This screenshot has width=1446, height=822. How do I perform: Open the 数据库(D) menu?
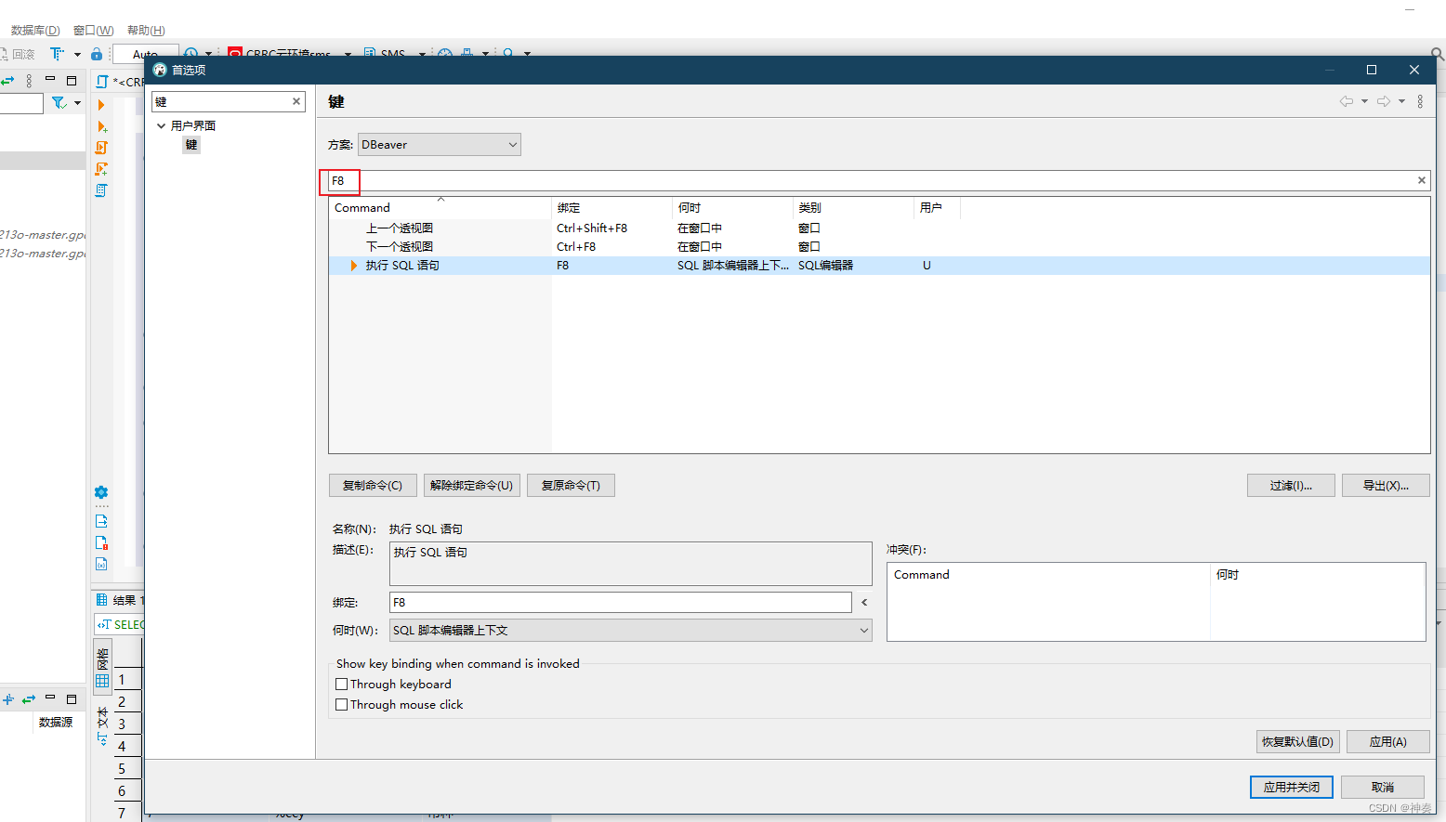[x=35, y=31]
